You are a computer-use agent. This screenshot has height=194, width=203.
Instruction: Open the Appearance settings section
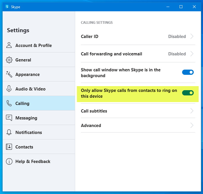click(39, 74)
